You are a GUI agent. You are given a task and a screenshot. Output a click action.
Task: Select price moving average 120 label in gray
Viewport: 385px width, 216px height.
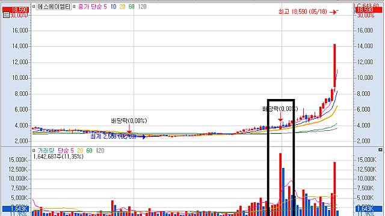click(142, 7)
